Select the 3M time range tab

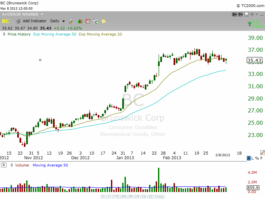click(130, 197)
